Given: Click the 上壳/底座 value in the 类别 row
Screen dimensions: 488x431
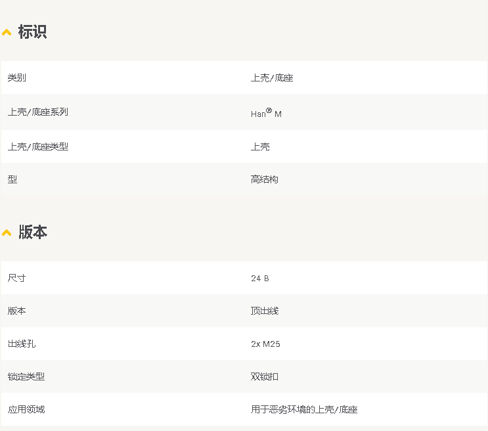Looking at the screenshot, I should (272, 78).
